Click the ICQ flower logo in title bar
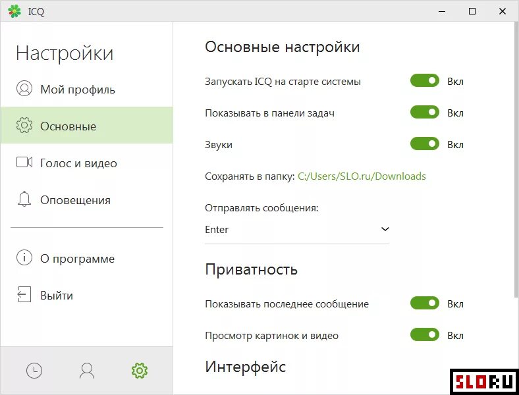Viewport: 519px width, 395px height. pos(14,11)
